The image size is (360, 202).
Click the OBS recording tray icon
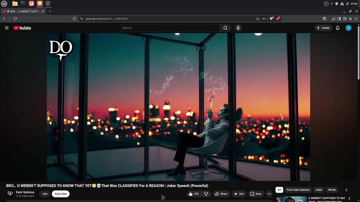(326, 4)
